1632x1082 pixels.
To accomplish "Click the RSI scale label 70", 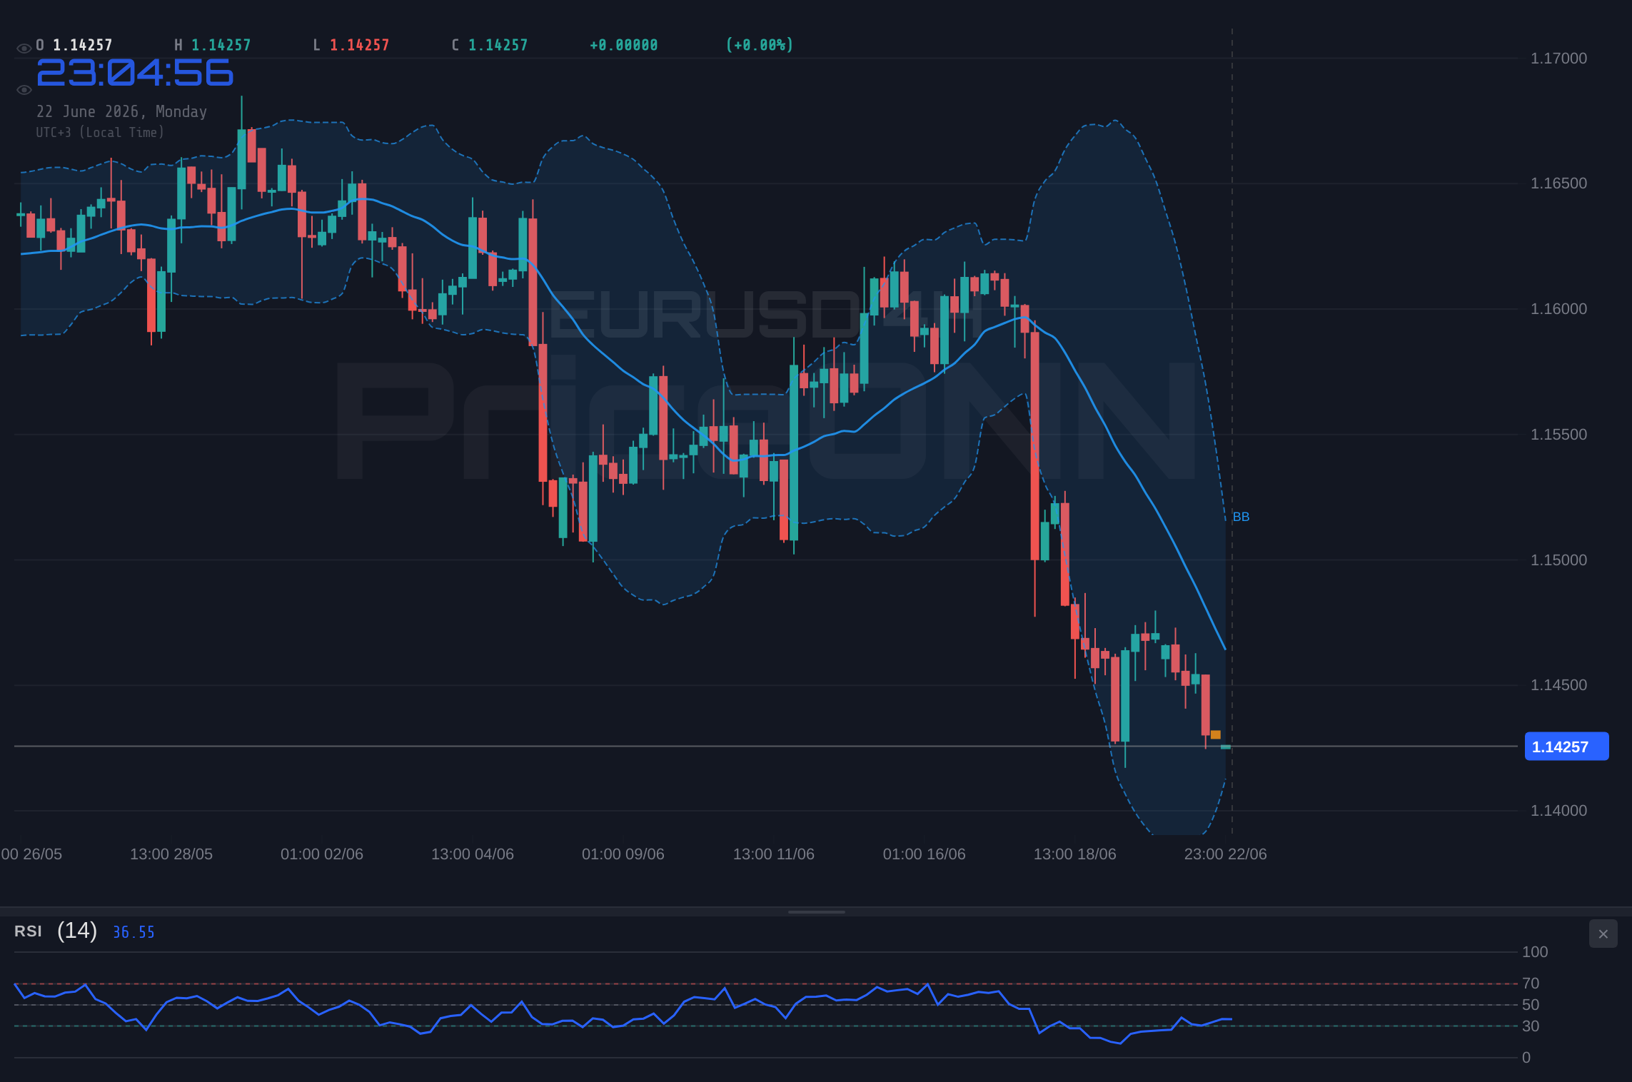I will (1531, 984).
